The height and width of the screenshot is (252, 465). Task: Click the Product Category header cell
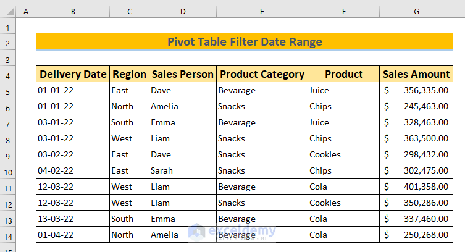262,75
